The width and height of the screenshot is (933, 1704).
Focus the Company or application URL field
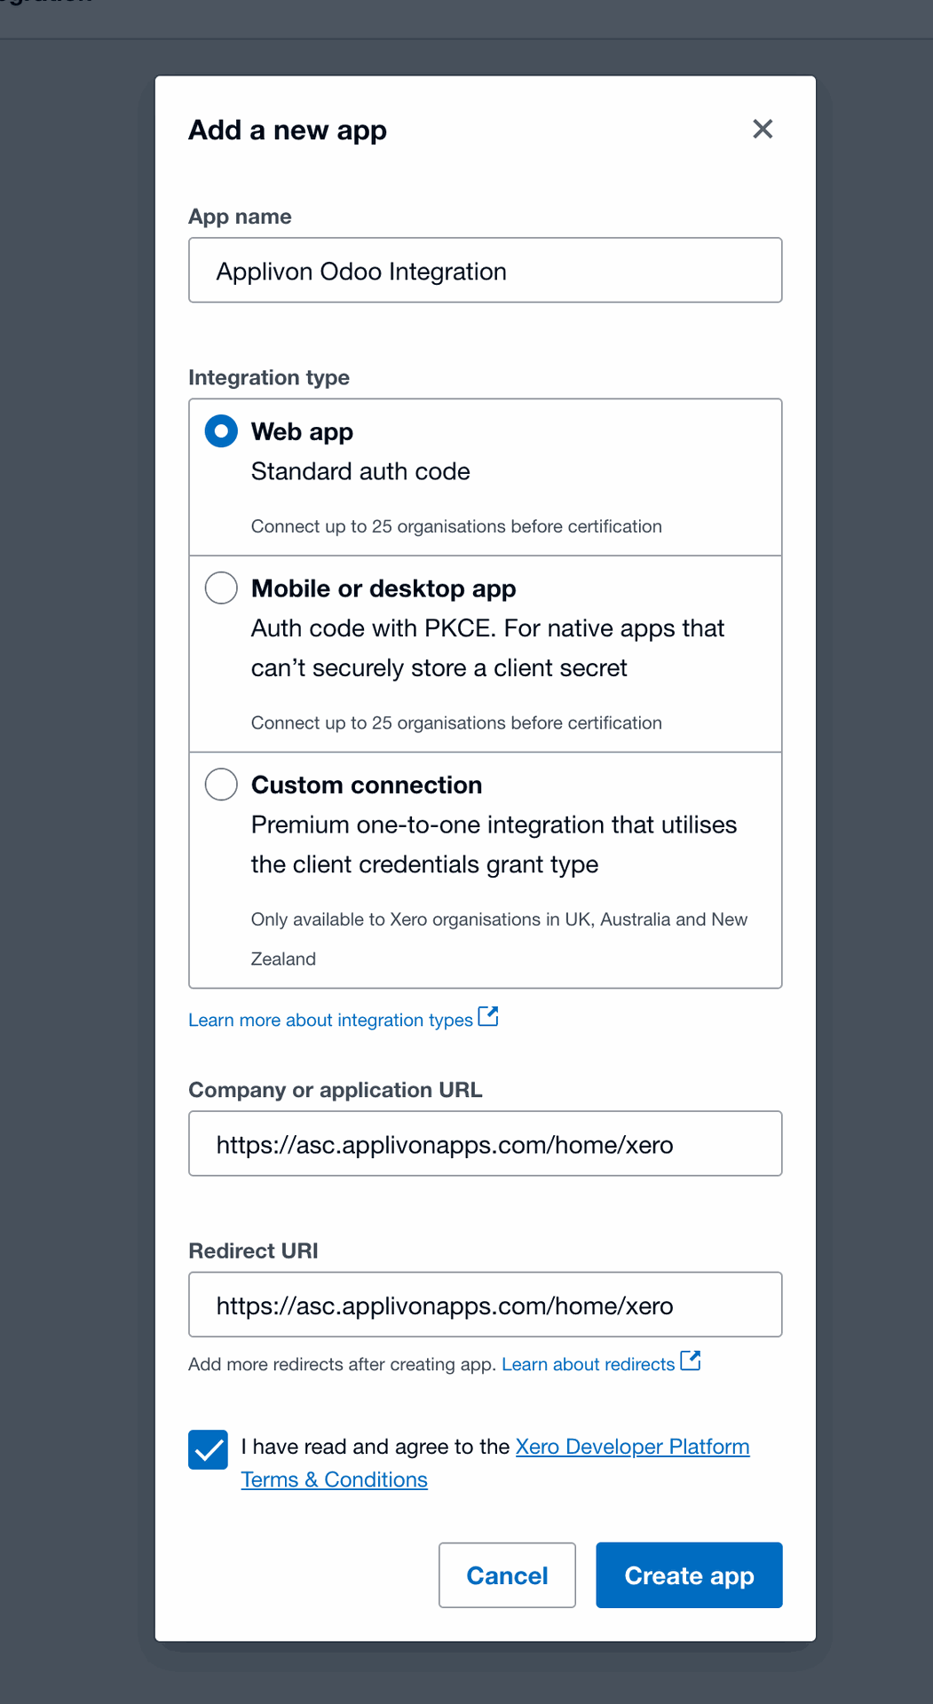[485, 1144]
